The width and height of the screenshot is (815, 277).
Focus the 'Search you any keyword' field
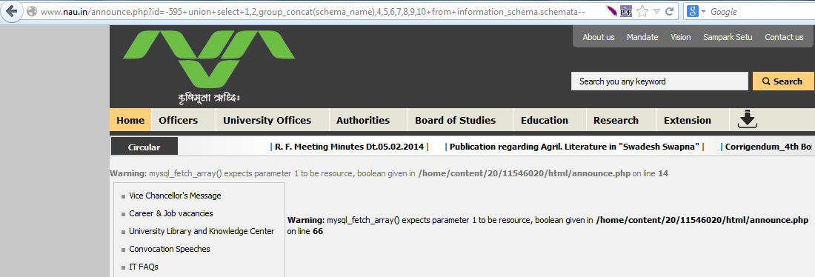pyautogui.click(x=659, y=81)
